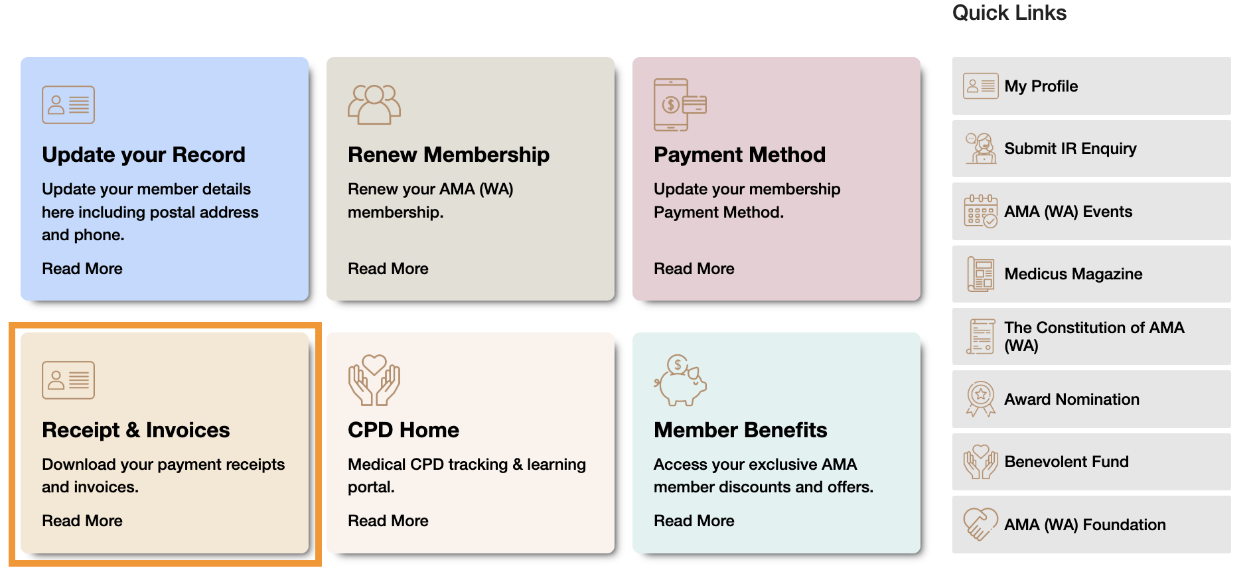Click the award ribbon icon beside Award Nomination
Screen dimensions: 1253x568
click(981, 399)
